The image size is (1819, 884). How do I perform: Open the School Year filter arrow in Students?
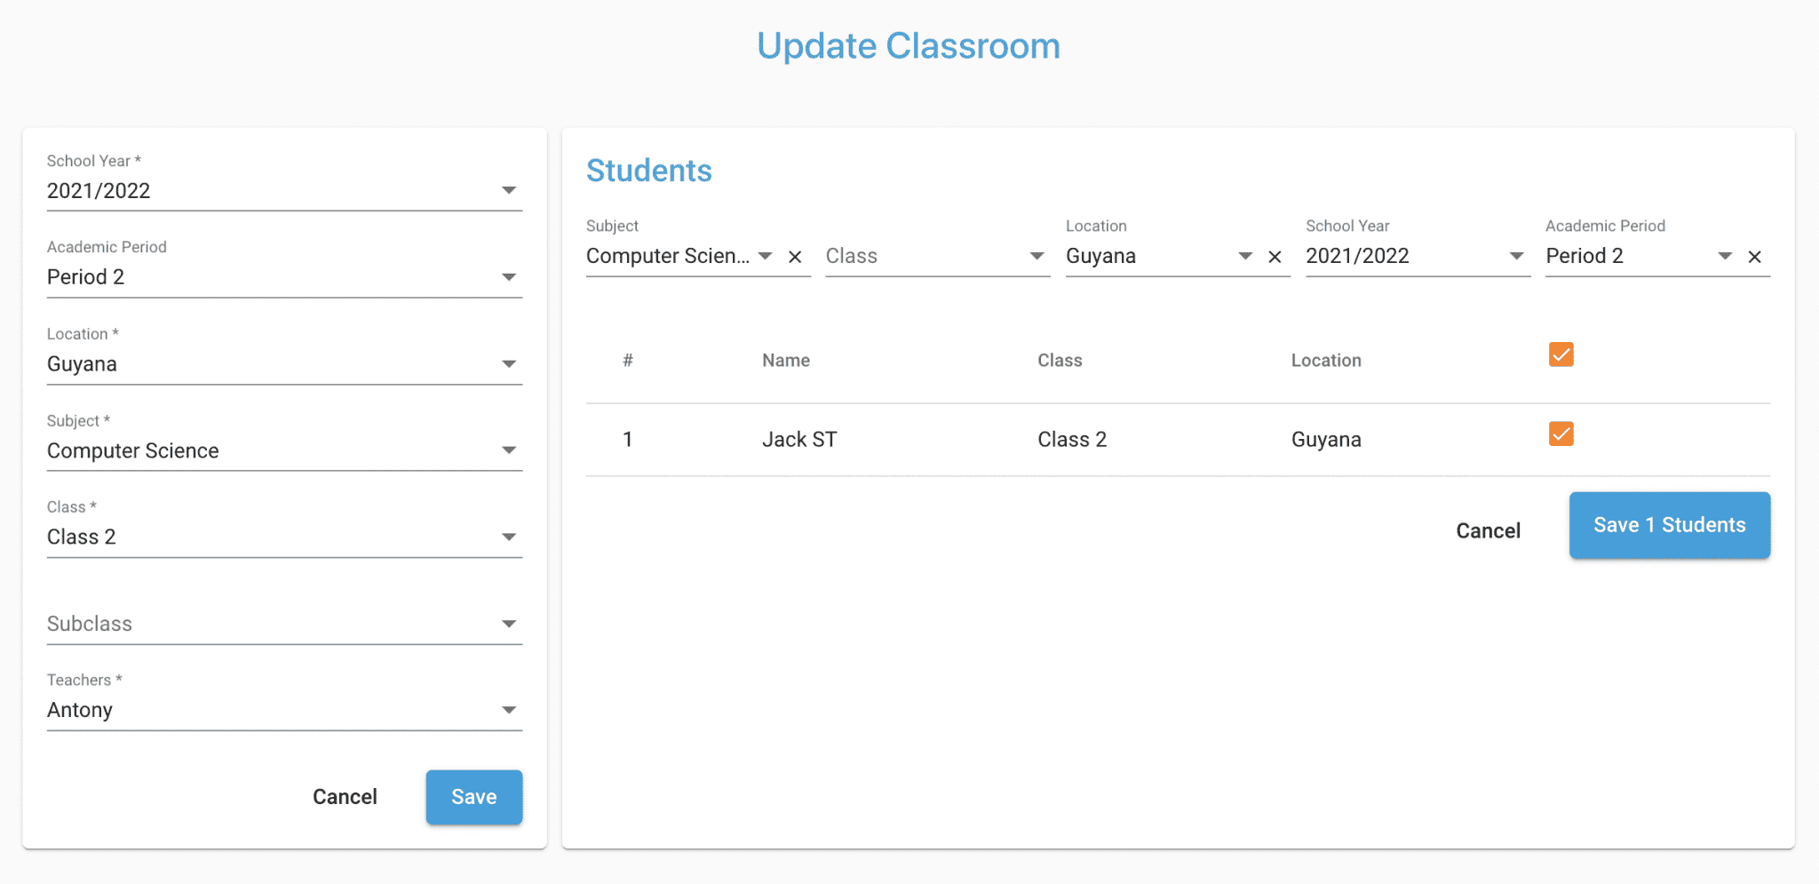coord(1516,256)
